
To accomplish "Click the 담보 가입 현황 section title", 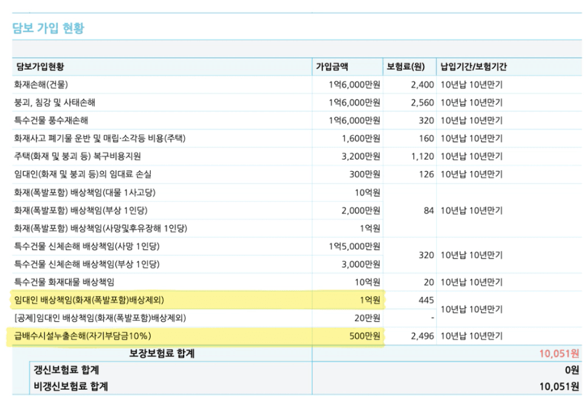I will tap(49, 28).
